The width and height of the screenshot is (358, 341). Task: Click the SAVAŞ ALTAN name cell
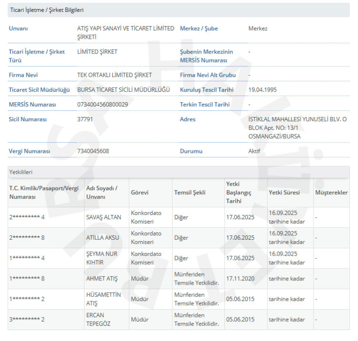tap(104, 217)
